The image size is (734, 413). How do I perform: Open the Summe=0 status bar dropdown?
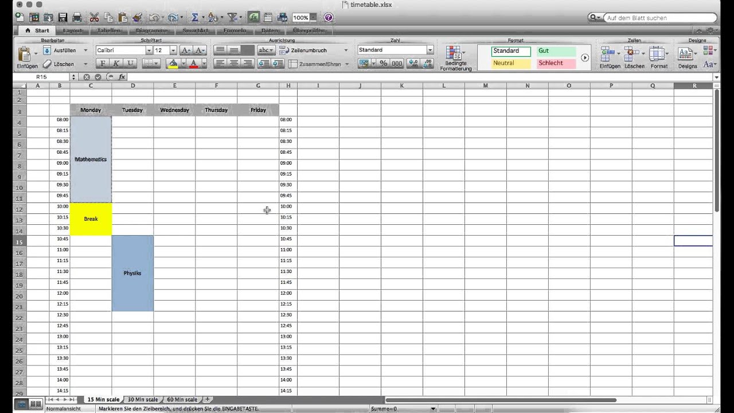(x=434, y=409)
